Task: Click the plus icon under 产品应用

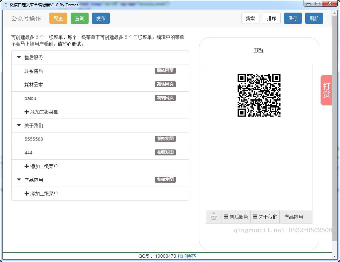Action: [27, 194]
